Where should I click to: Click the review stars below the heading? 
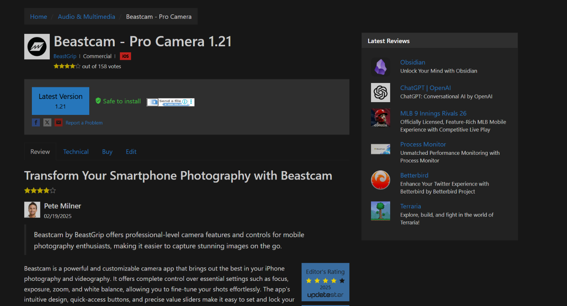[x=40, y=191]
